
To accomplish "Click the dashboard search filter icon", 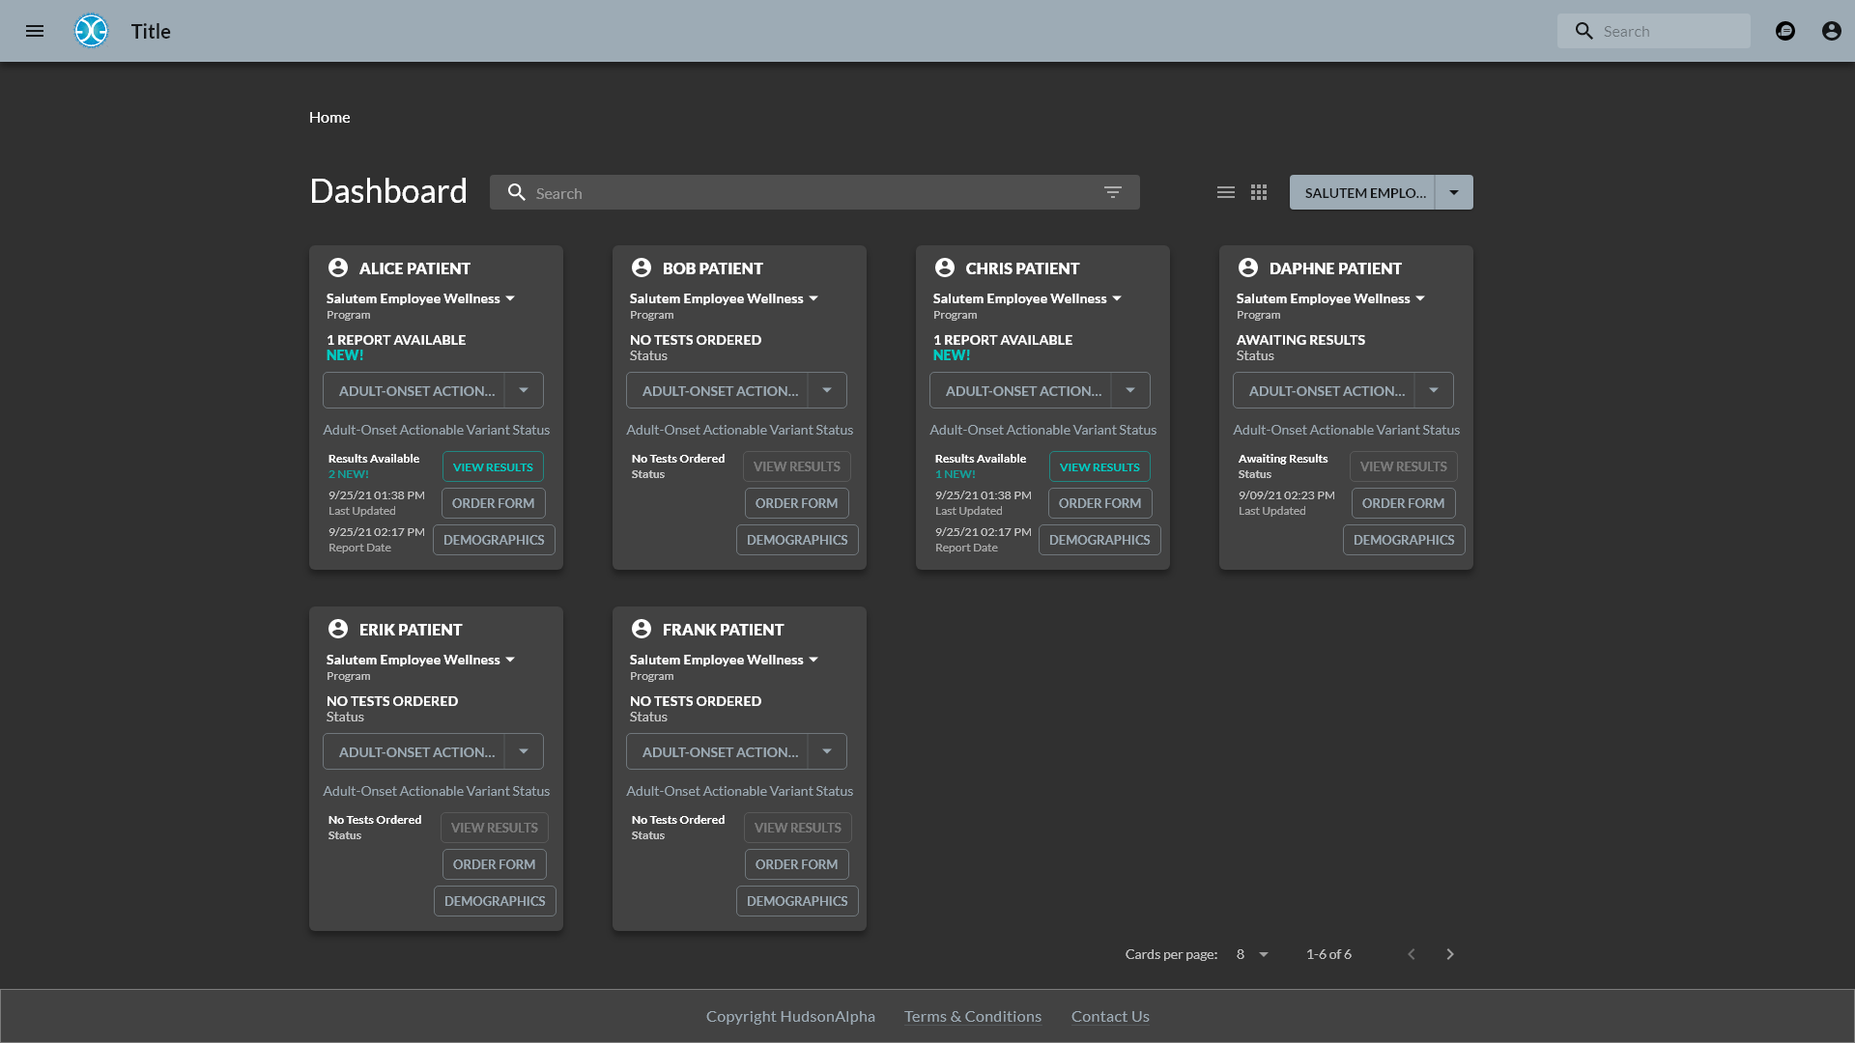I will click(x=1113, y=192).
